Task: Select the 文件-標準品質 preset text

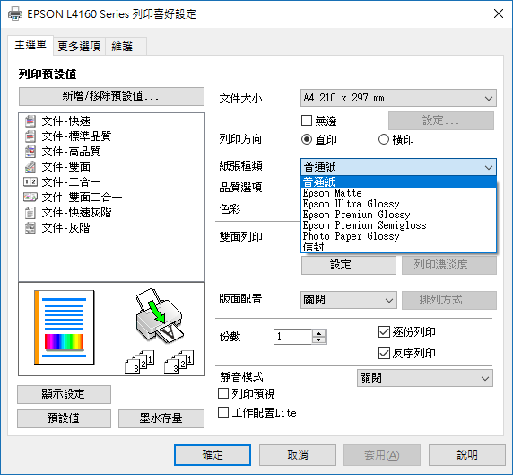Action: point(76,136)
